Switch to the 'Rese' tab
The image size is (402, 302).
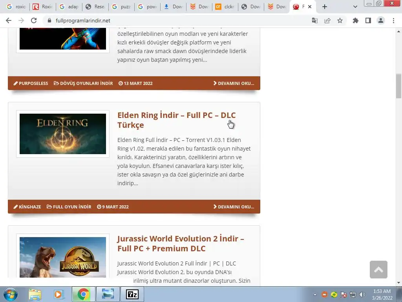95,7
